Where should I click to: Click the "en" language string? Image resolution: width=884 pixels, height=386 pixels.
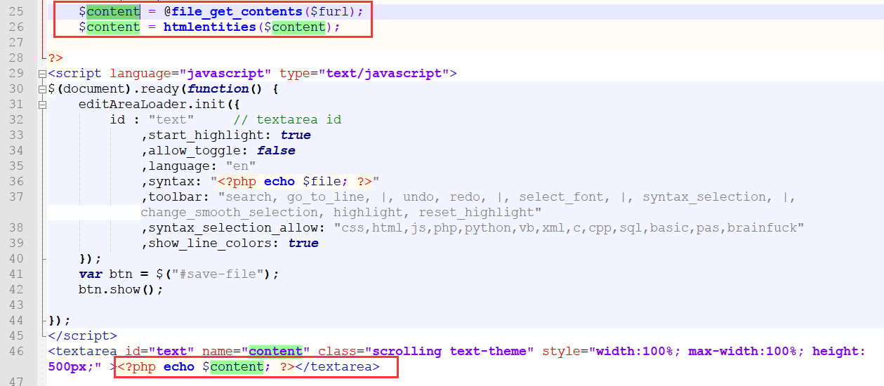241,166
